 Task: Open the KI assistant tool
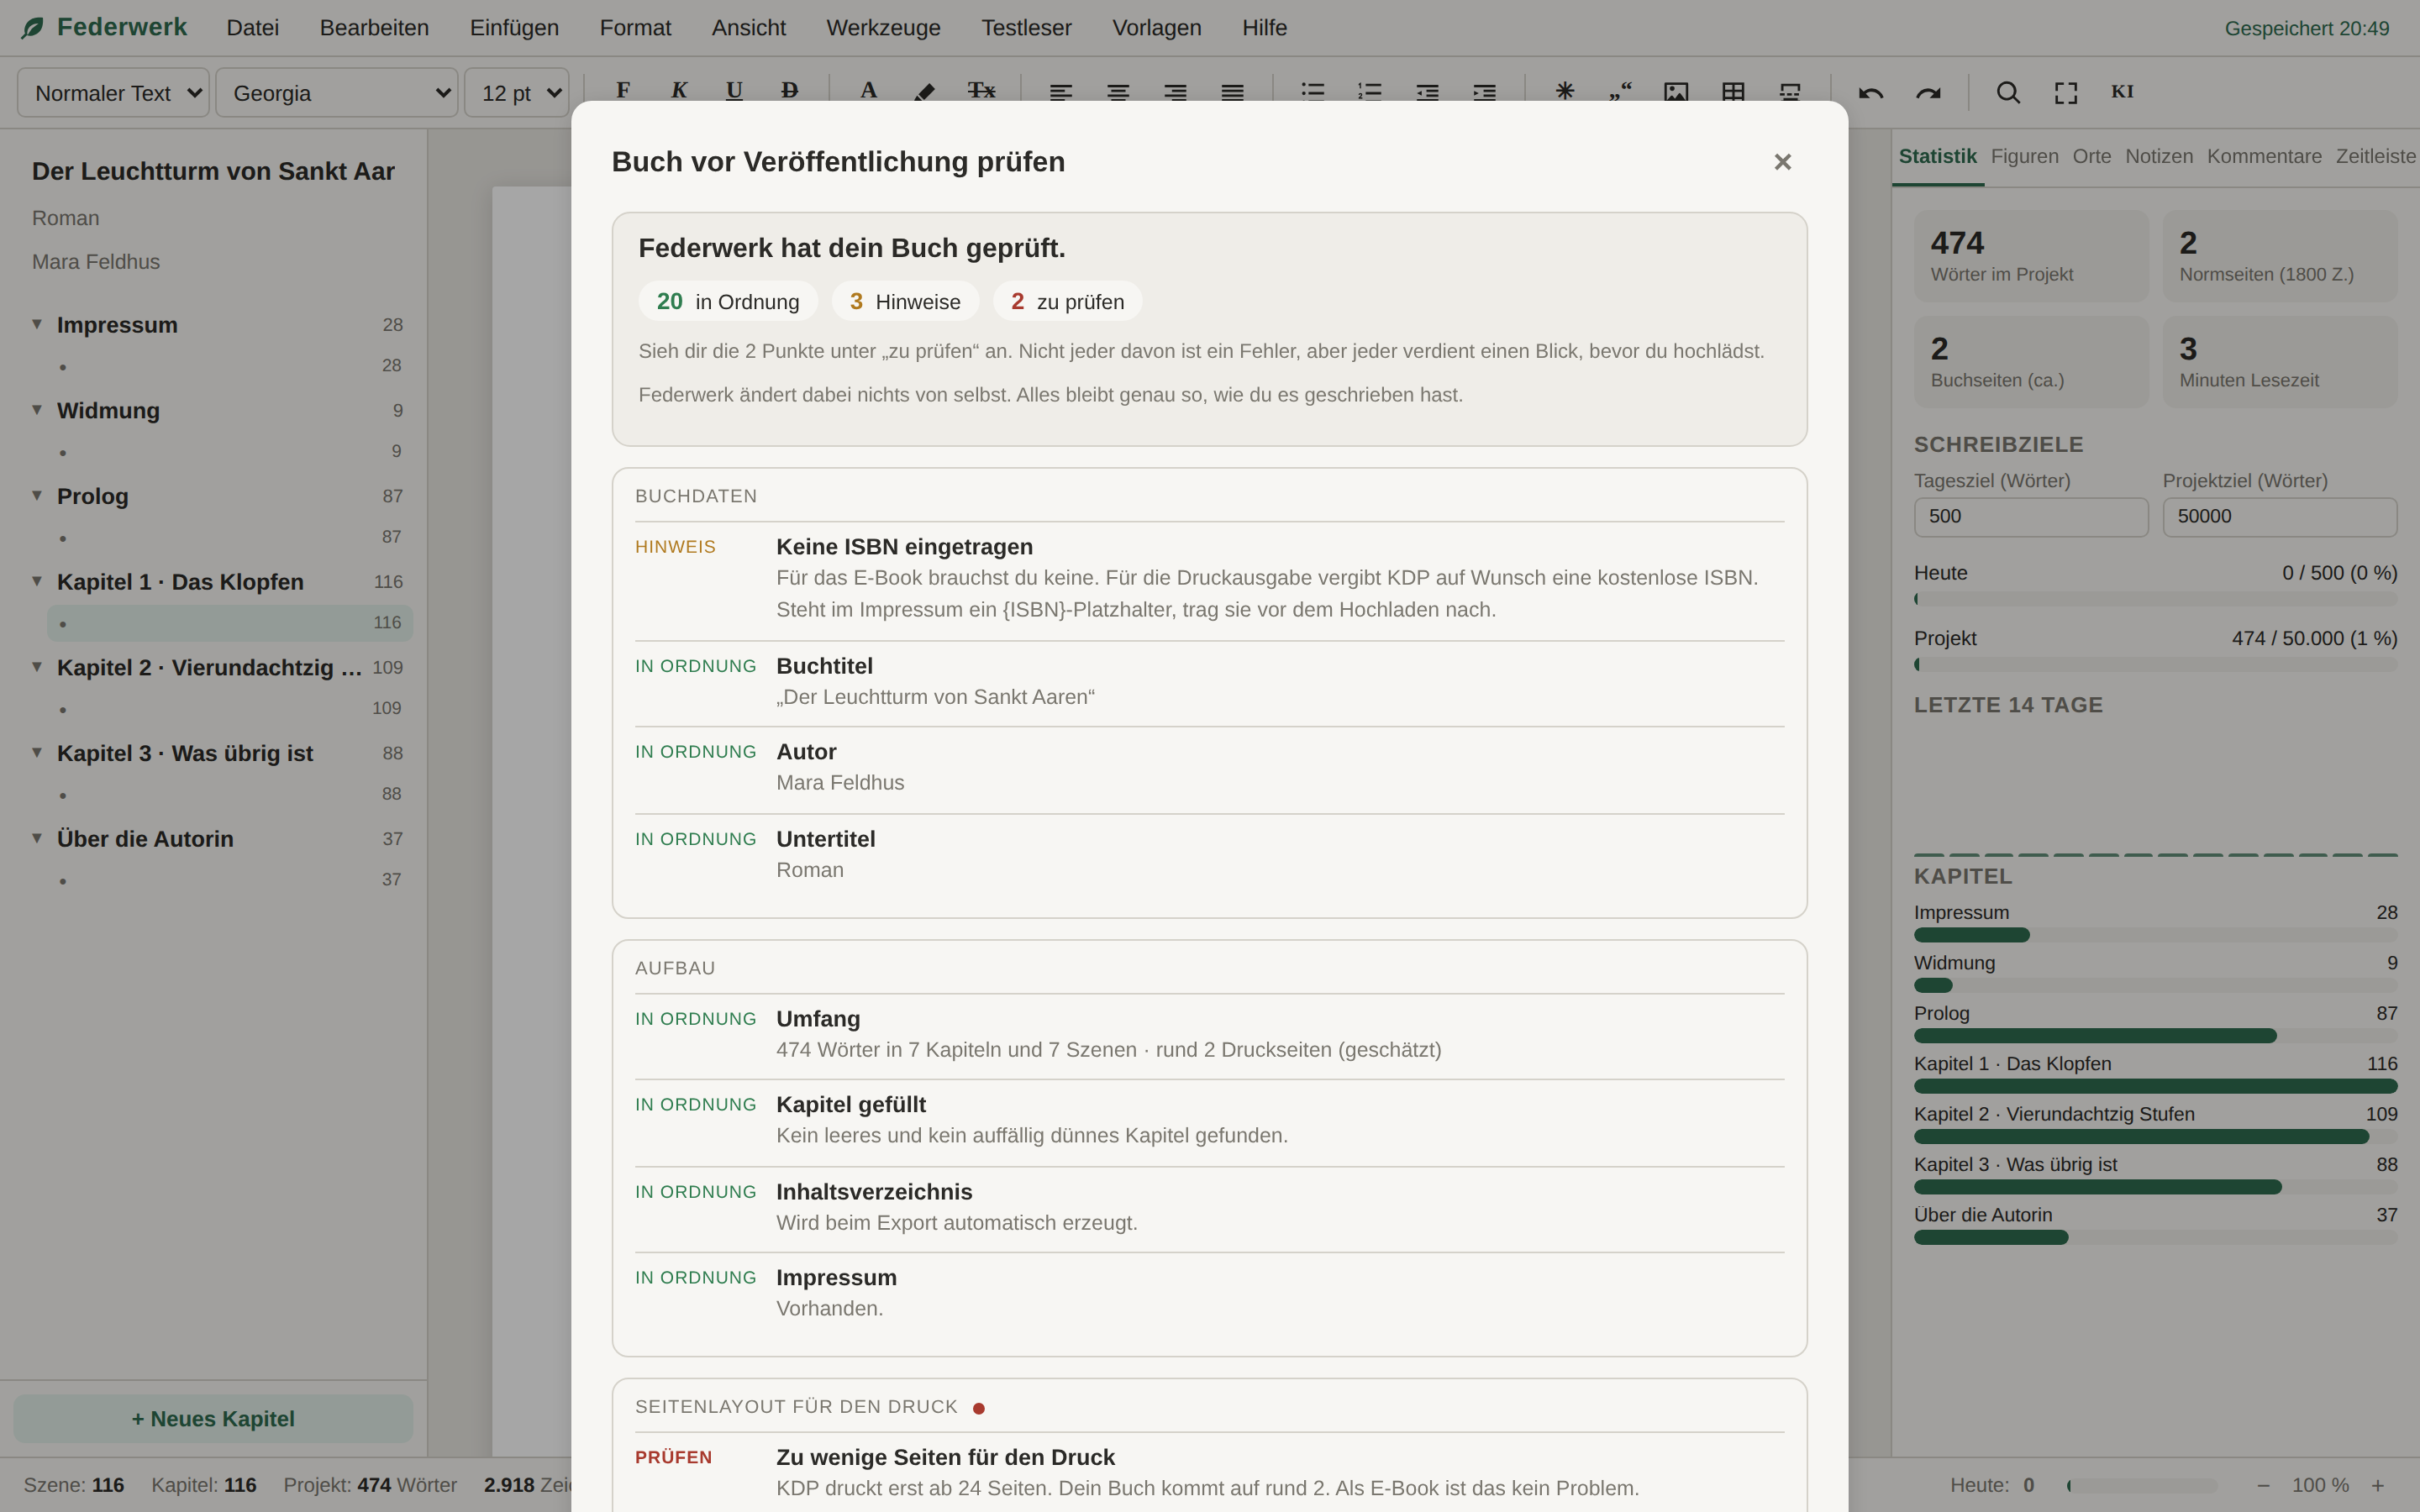2122,91
